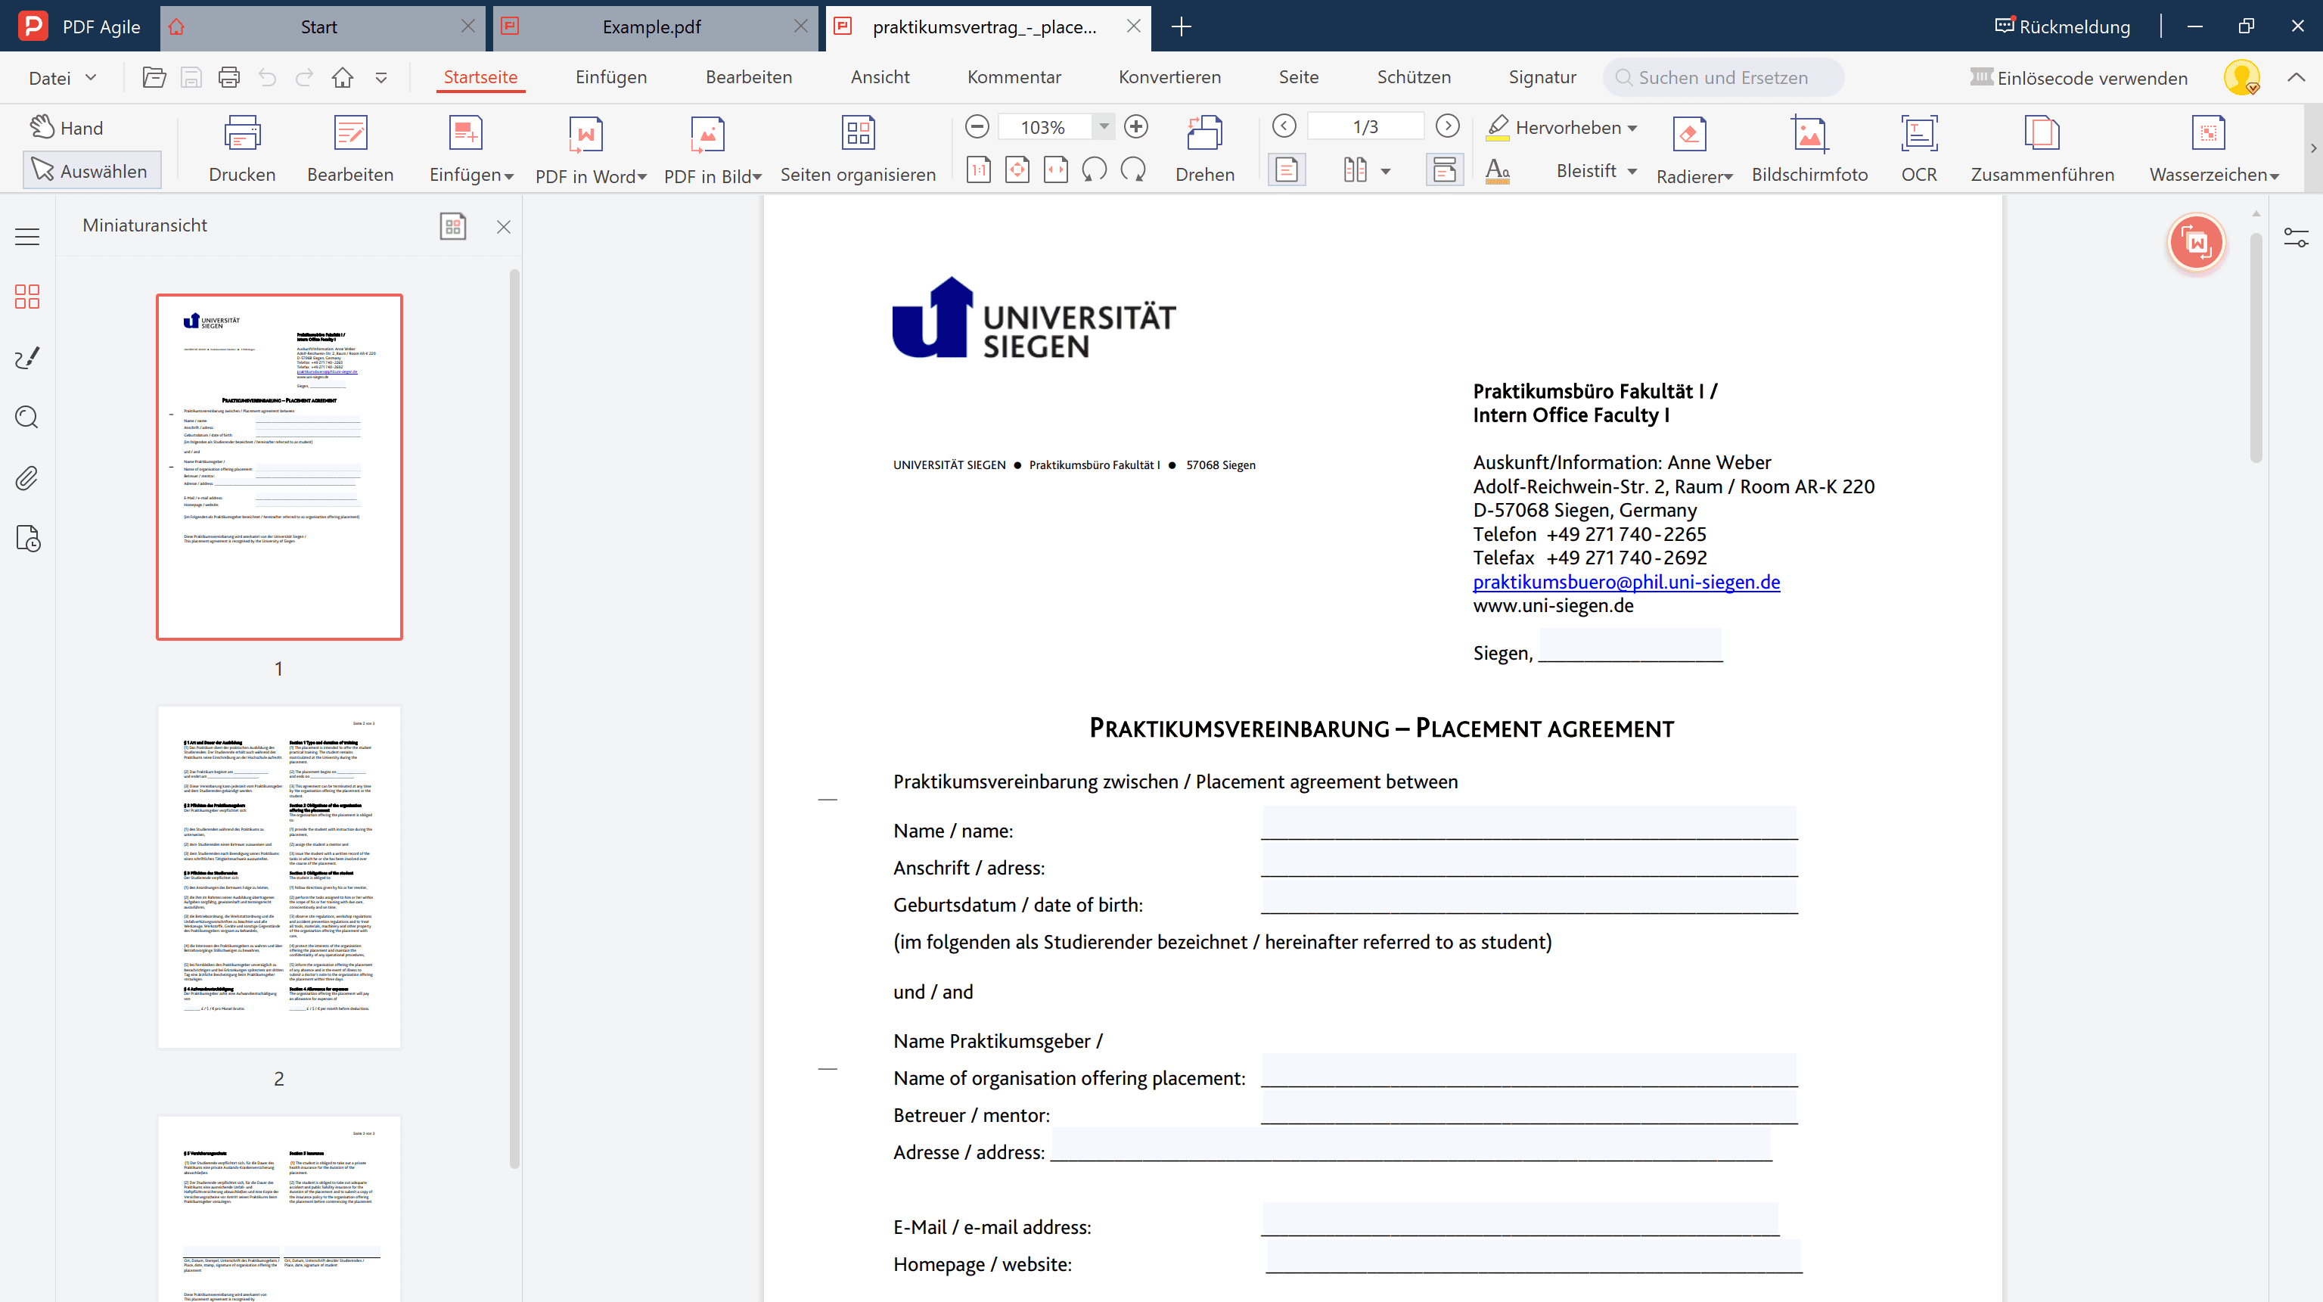Zoom out with the minus button
Image resolution: width=2323 pixels, height=1302 pixels.
977,126
